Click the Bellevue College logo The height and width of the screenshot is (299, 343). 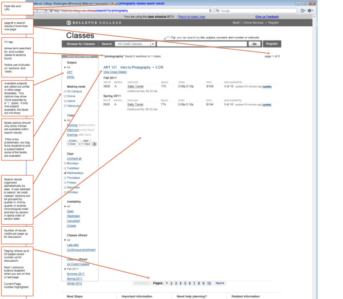[x=94, y=22]
